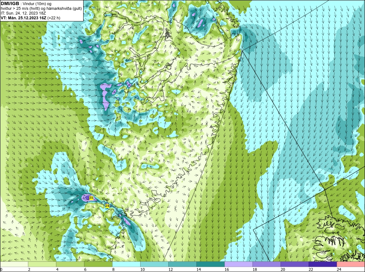
Task: Pick the 12–14 m/s teal swatch
Action: [182, 264]
